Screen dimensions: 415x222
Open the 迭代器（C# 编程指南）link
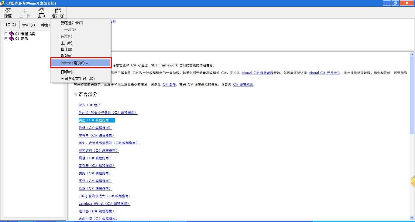click(97, 211)
